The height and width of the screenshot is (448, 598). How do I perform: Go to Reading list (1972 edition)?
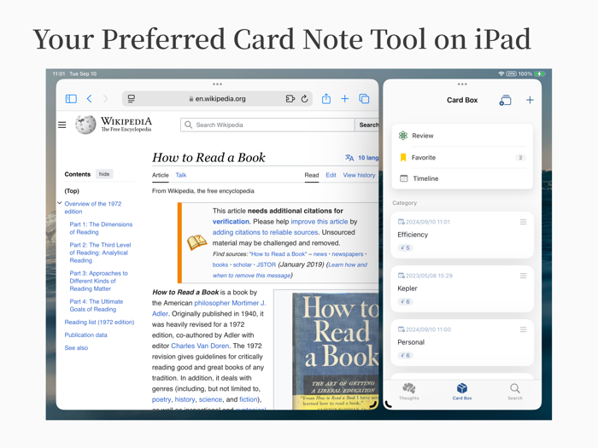[x=99, y=322]
